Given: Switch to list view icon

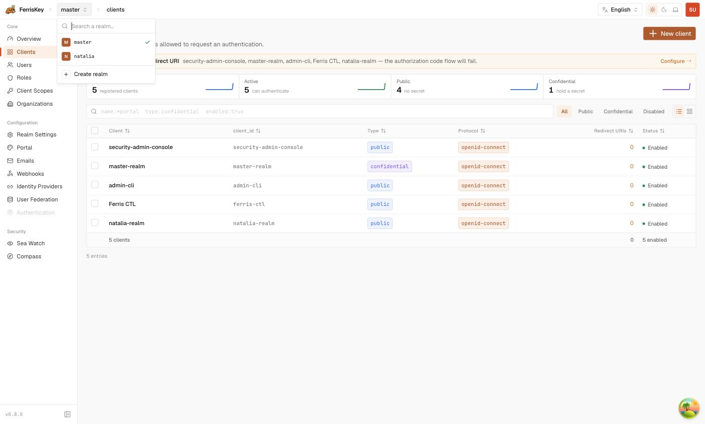Looking at the screenshot, I should pos(679,111).
